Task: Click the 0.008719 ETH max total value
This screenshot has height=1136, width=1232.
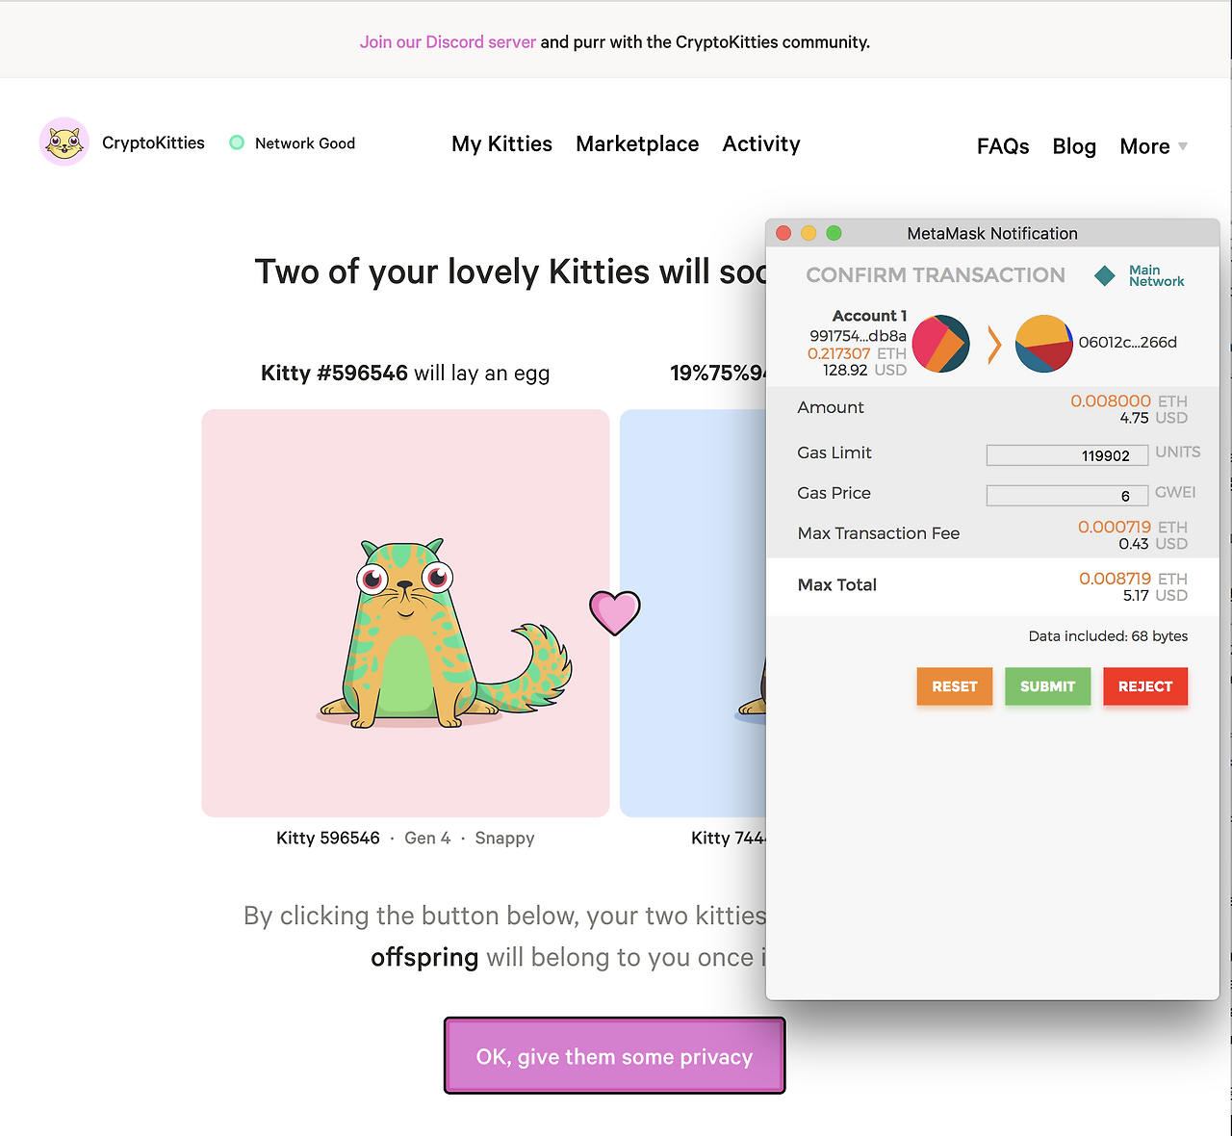Action: (1133, 579)
